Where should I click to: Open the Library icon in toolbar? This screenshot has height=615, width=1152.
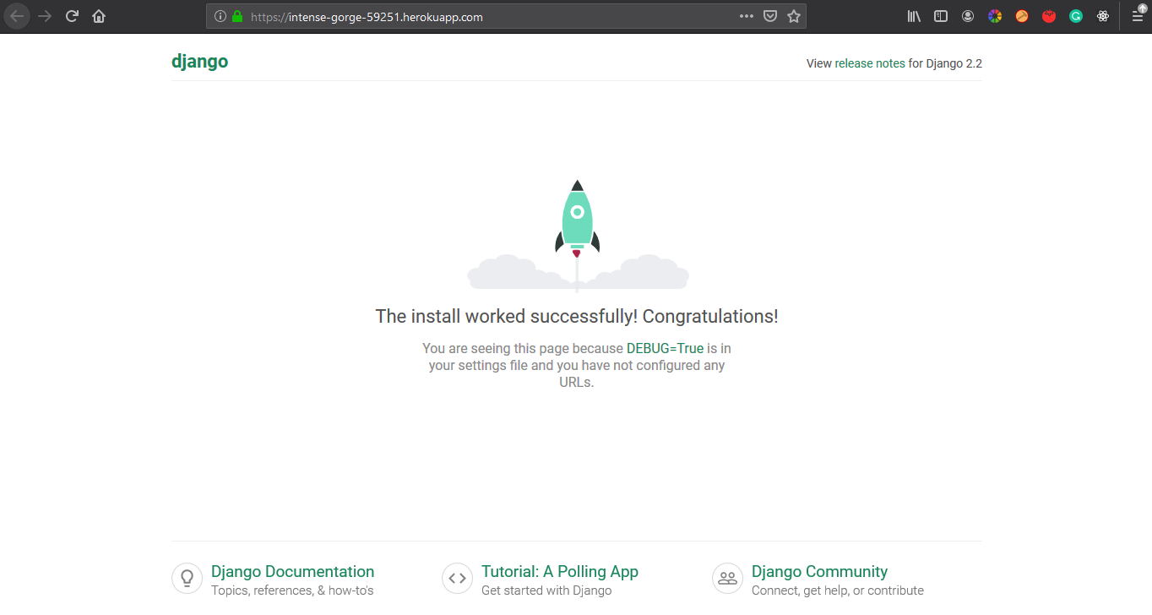914,16
